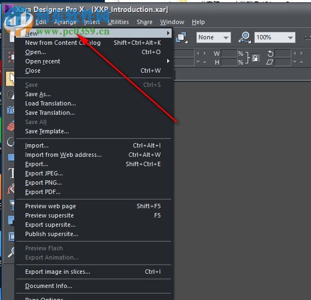The height and width of the screenshot is (300, 311).
Task: Open the Insert menu
Action: tap(92, 22)
